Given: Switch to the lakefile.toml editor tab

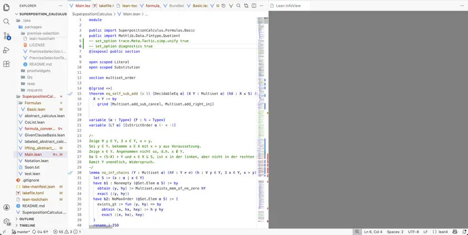Looking at the screenshot, I should pyautogui.click(x=104, y=6).
